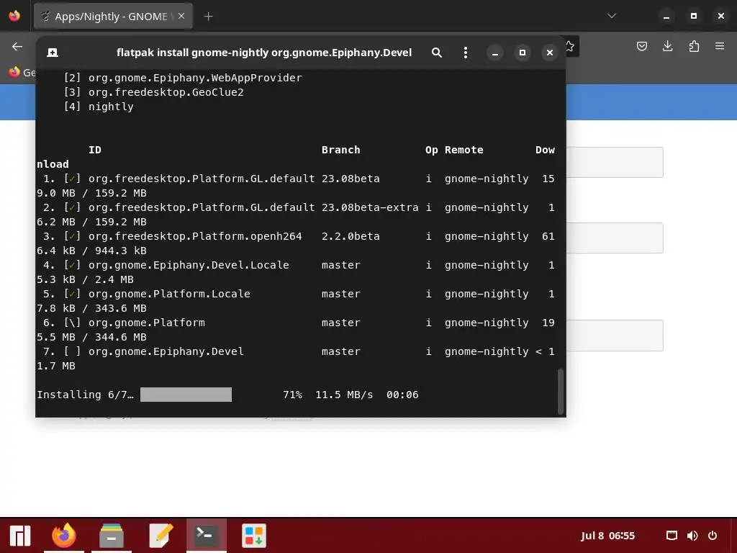
Task: Click terminal title flatpak install text
Action: (x=264, y=52)
